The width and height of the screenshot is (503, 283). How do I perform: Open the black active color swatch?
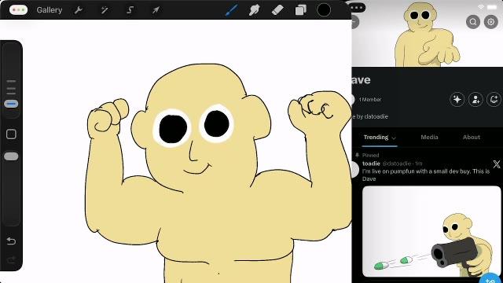pyautogui.click(x=324, y=10)
